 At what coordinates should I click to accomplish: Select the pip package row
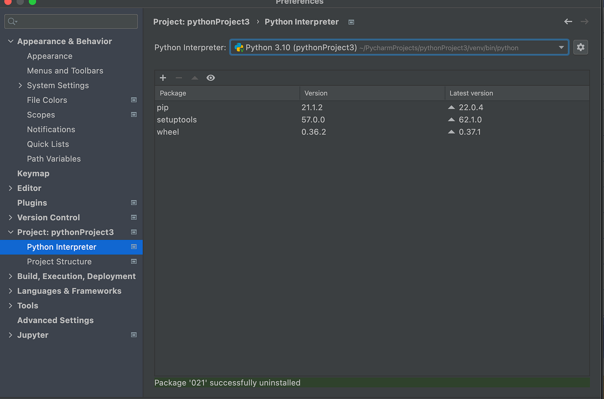(372, 107)
